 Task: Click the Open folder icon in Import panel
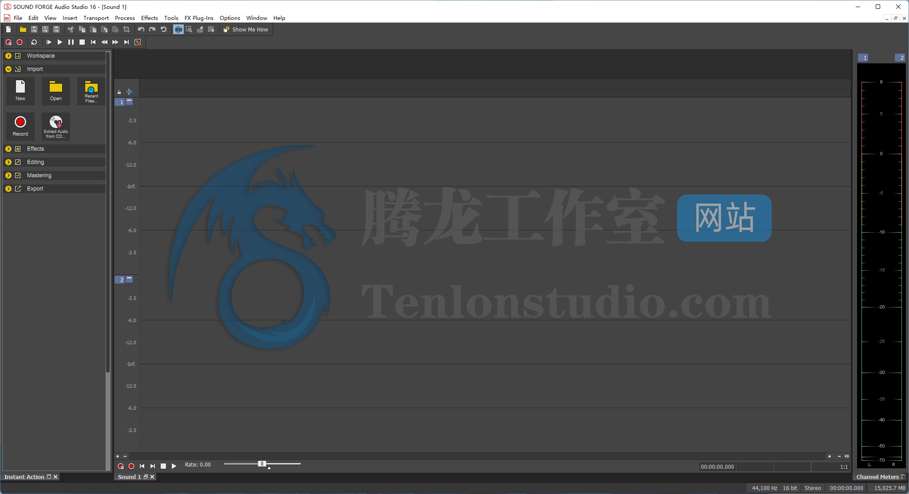(56, 91)
